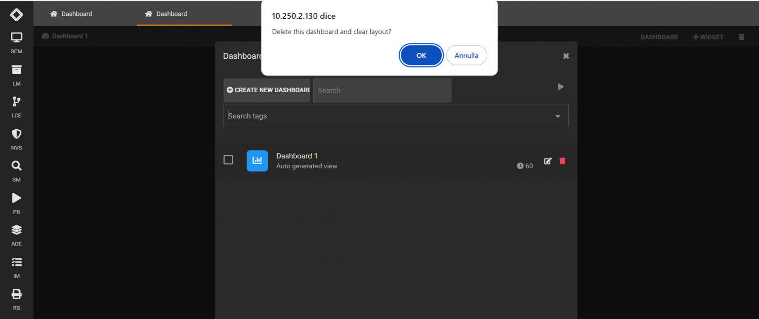Confirm deletion by clicking OK
The height and width of the screenshot is (319, 759).
click(x=421, y=55)
